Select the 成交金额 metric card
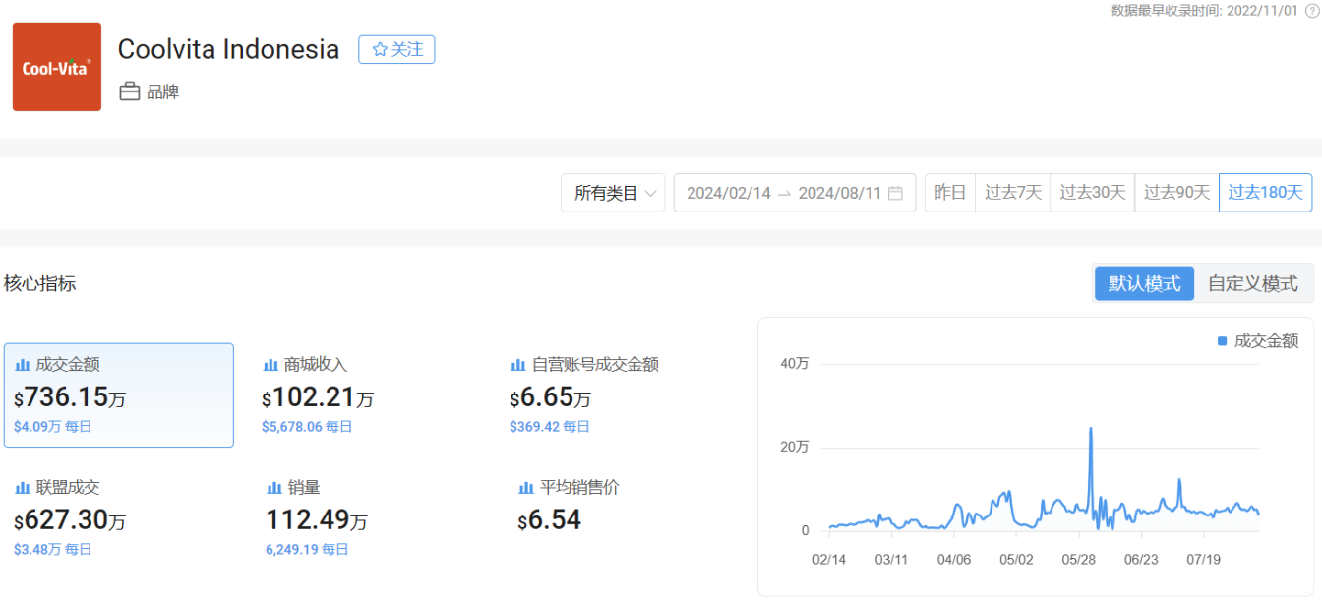 pos(119,395)
